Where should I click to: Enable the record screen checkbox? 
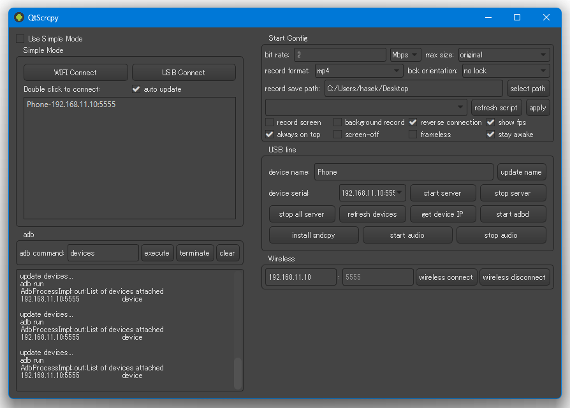[270, 122]
